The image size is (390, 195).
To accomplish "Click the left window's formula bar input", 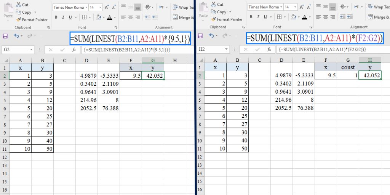I will (137, 50).
